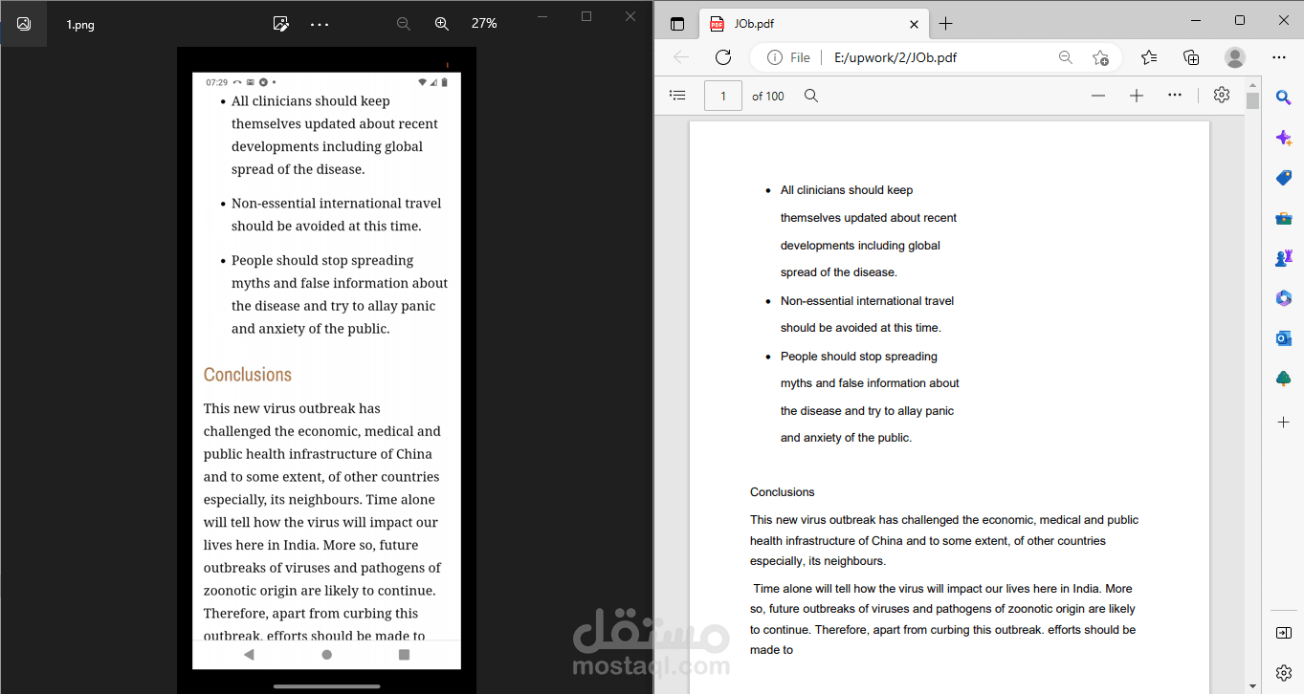
Task: Open the Edge profile avatar
Action: tap(1235, 57)
